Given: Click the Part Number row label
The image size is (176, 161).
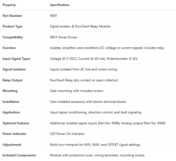Looking at the screenshot, I should coord(12,16).
